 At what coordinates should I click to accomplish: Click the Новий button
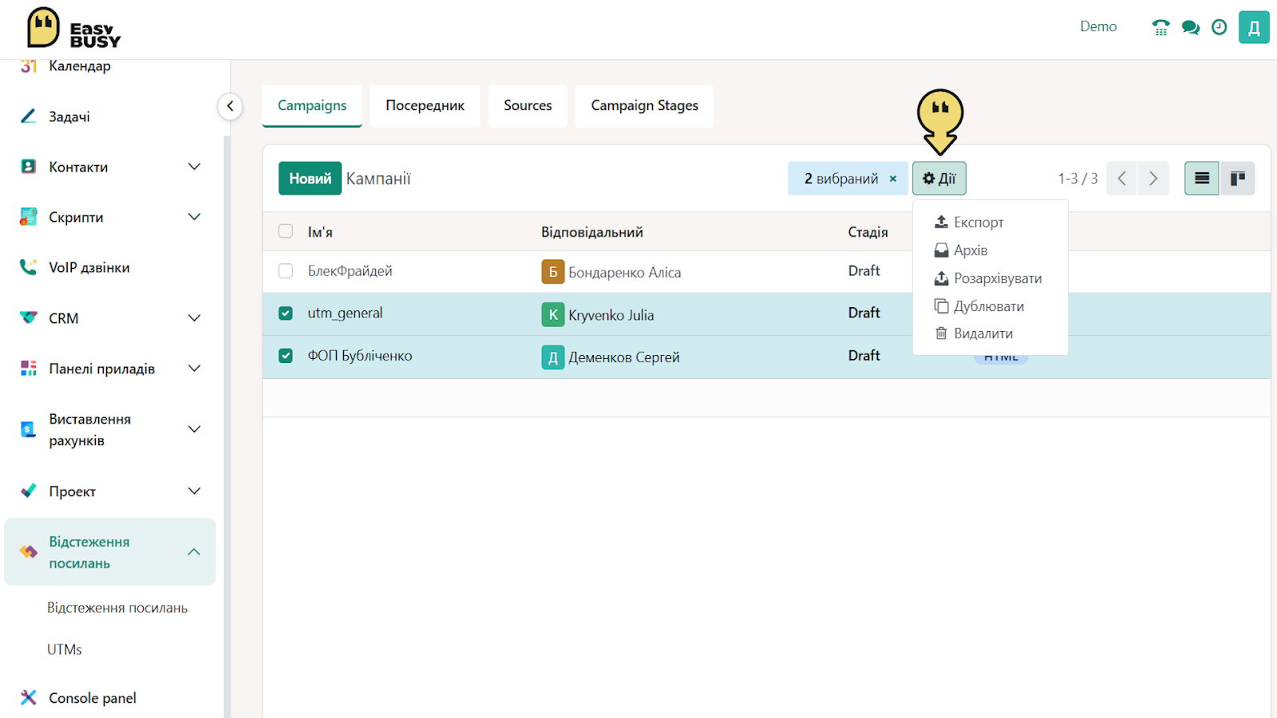point(310,179)
